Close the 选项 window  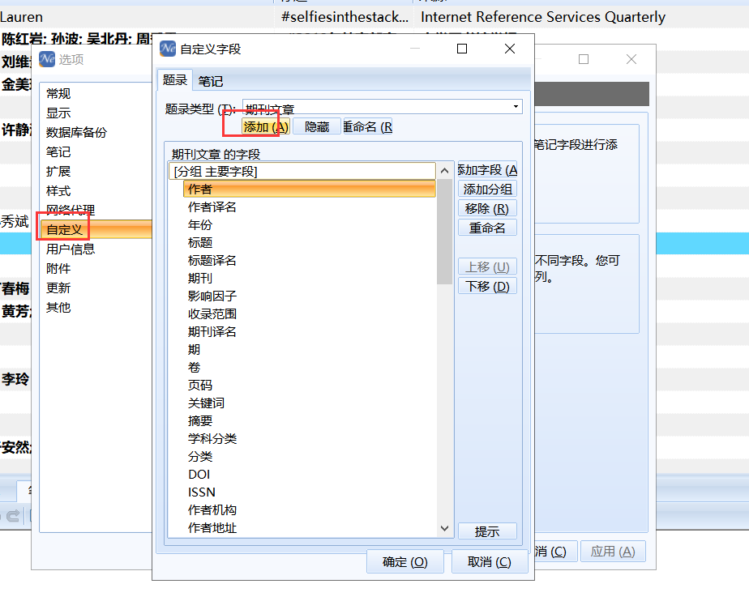click(631, 59)
